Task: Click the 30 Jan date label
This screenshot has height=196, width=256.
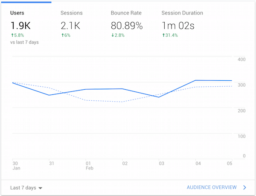Action: click(x=16, y=166)
